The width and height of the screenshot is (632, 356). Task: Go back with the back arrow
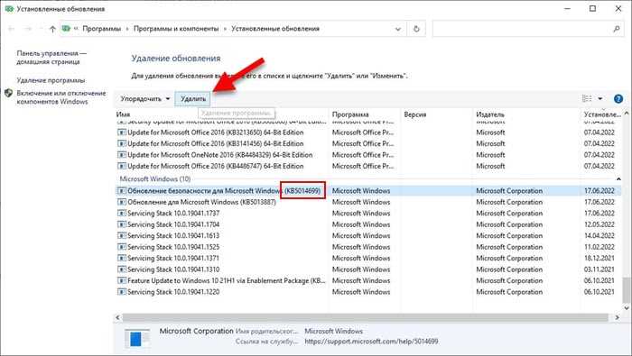11,29
